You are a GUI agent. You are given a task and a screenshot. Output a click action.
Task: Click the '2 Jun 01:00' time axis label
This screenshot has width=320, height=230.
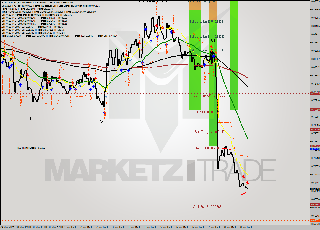point(86,227)
